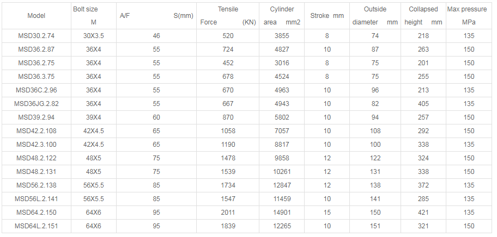Click the 30X3.5 bolt size cell

click(94, 35)
